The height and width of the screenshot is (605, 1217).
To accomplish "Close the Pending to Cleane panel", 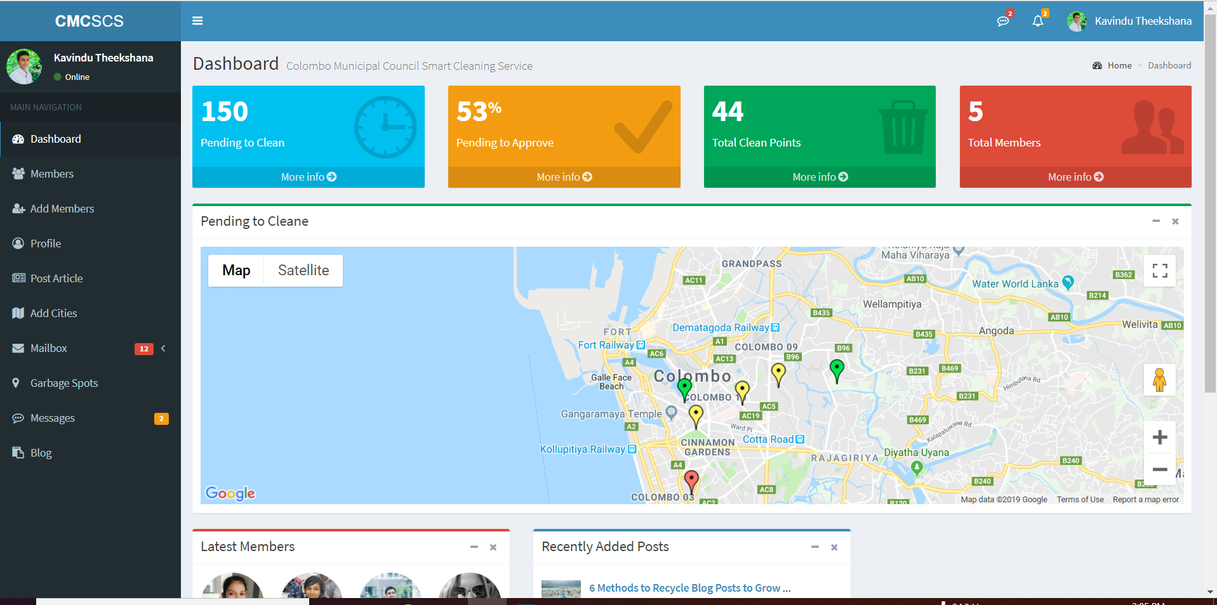I will tap(1175, 221).
